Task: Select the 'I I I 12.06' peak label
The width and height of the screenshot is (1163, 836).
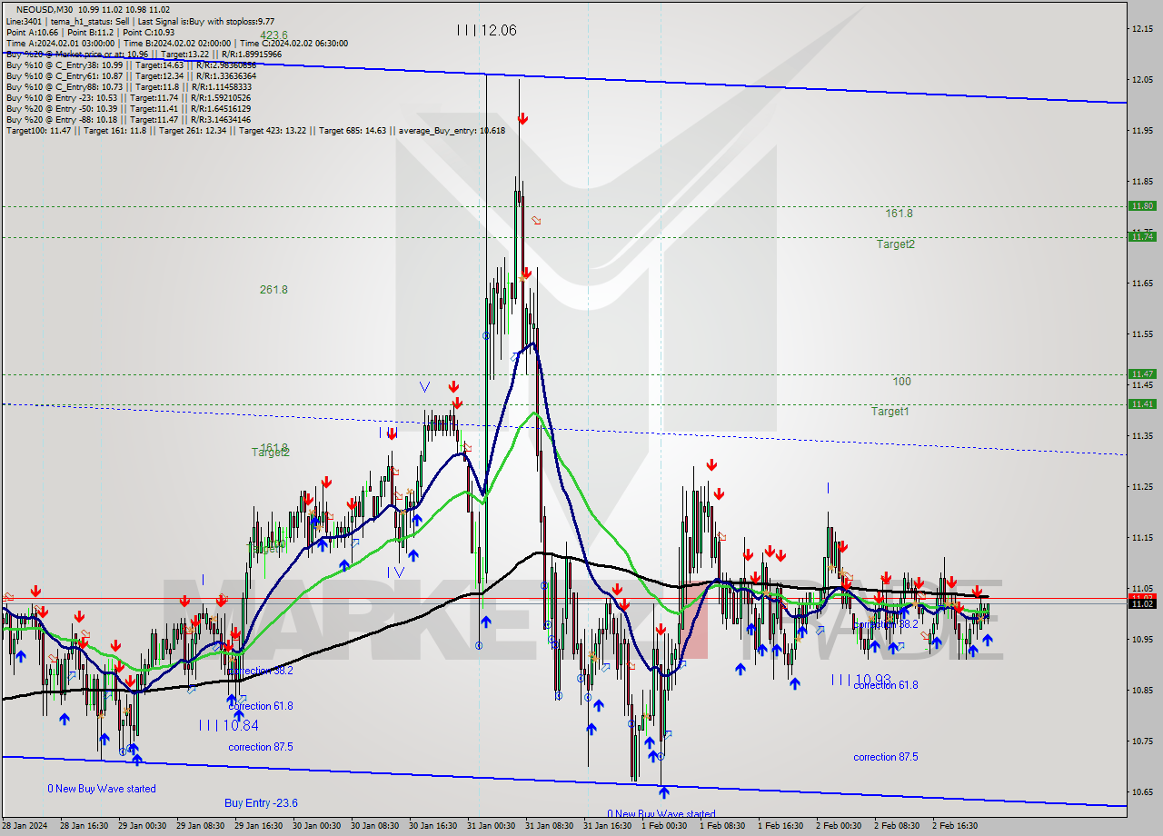Action: click(x=486, y=30)
